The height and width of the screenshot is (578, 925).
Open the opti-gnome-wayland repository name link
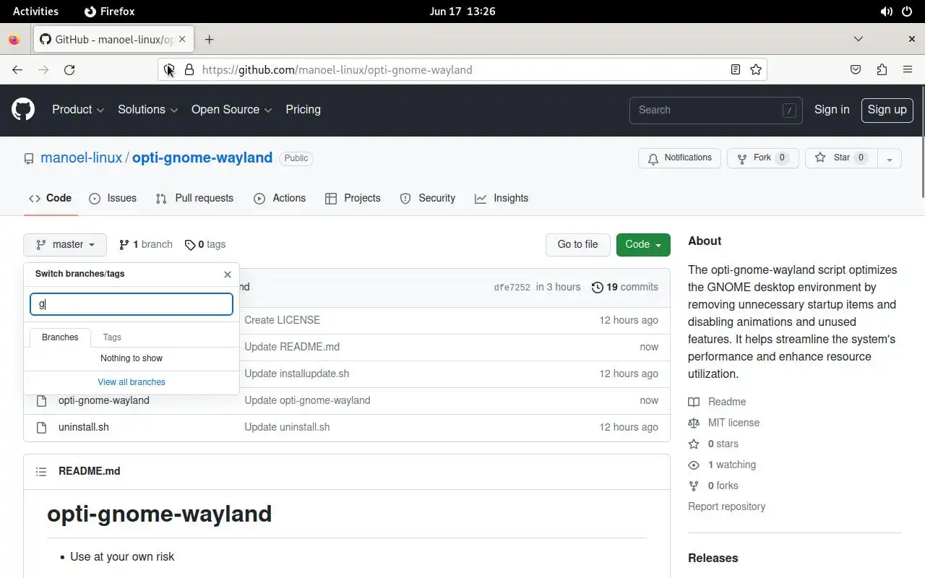202,158
